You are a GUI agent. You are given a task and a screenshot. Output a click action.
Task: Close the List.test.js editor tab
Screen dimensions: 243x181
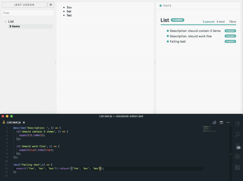[x=24, y=122]
